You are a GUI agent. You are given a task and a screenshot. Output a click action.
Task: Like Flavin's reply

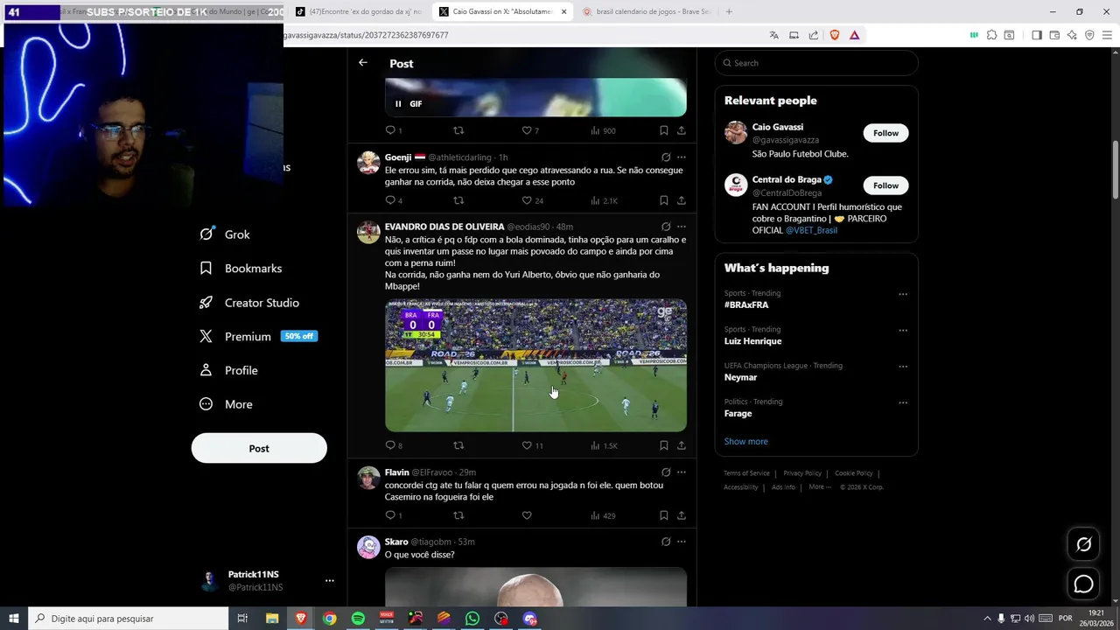click(x=527, y=515)
